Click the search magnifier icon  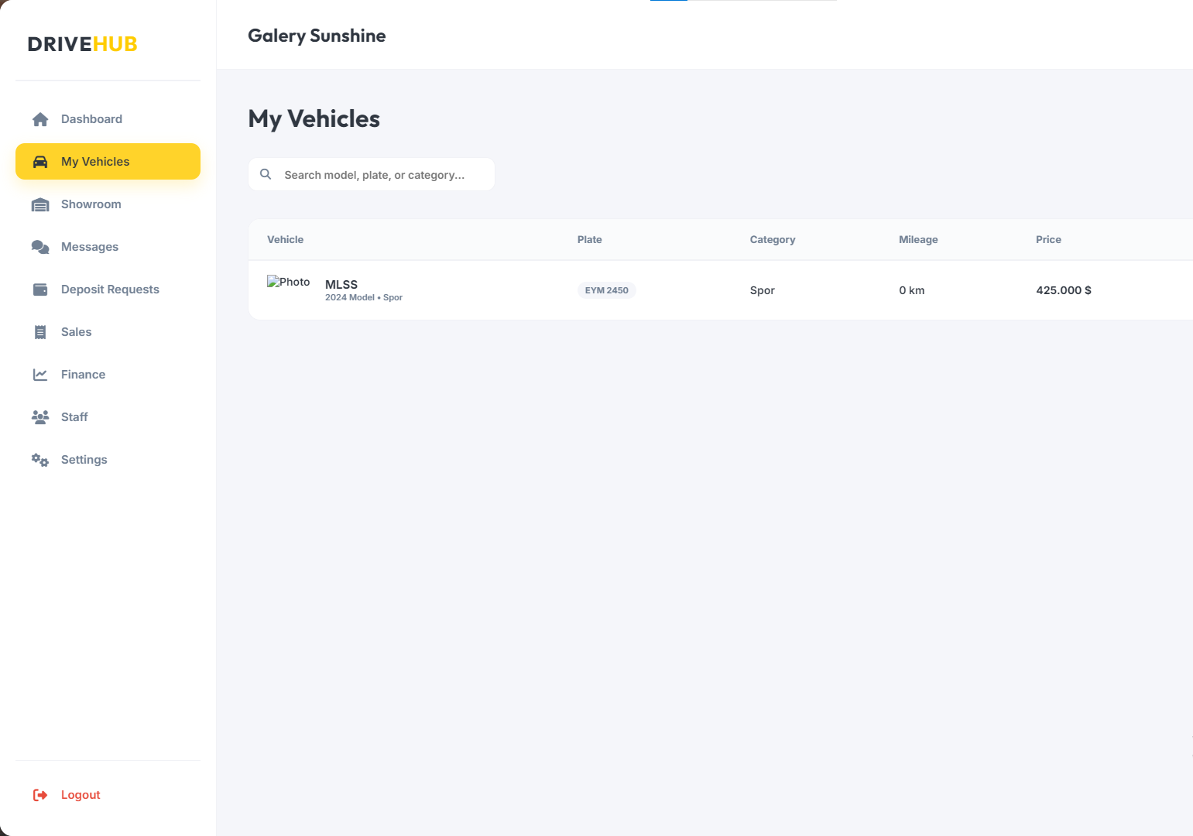[266, 174]
